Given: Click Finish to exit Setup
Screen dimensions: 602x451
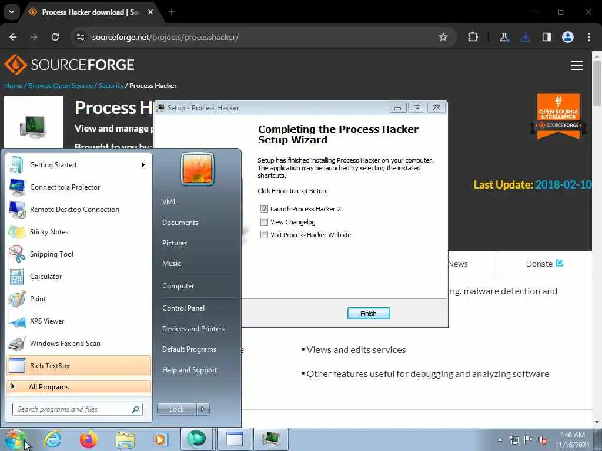Looking at the screenshot, I should pos(369,314).
